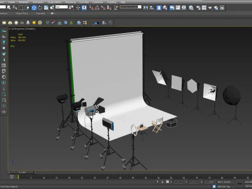Image resolution: width=252 pixels, height=189 pixels.
Task: Open Render Setup
Action: click(198, 7)
